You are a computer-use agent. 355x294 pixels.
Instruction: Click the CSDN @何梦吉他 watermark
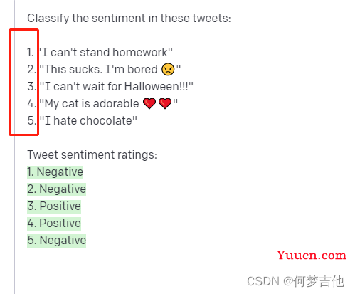[295, 281]
